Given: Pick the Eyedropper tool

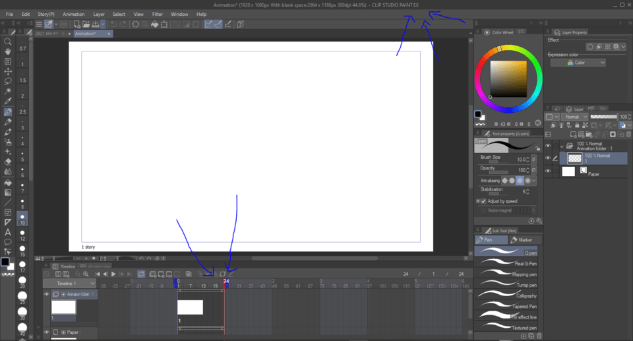Looking at the screenshot, I should tap(8, 102).
